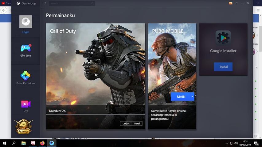Show hidden system tray icons
This screenshot has height=147, width=262.
pyautogui.click(x=227, y=143)
